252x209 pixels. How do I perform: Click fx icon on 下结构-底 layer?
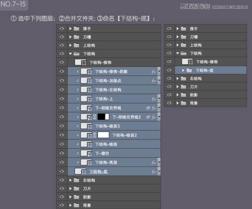(154, 172)
